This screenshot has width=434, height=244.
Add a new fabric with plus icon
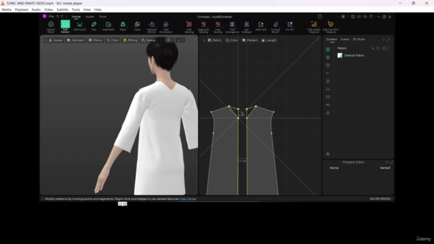[373, 48]
